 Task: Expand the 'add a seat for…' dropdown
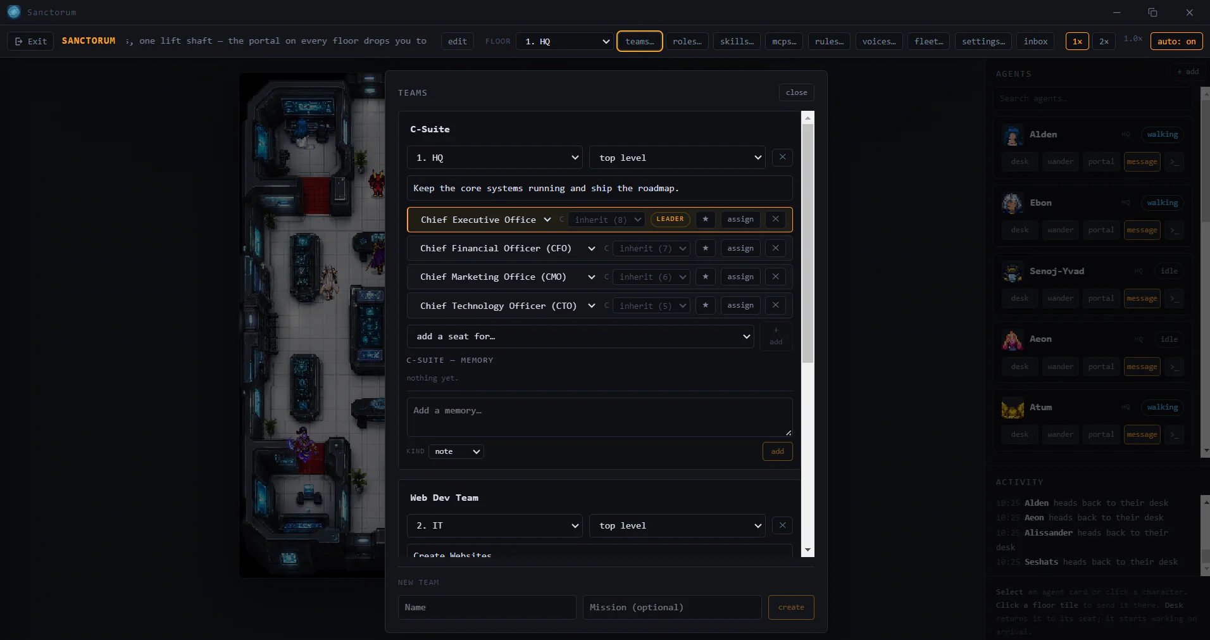click(580, 336)
